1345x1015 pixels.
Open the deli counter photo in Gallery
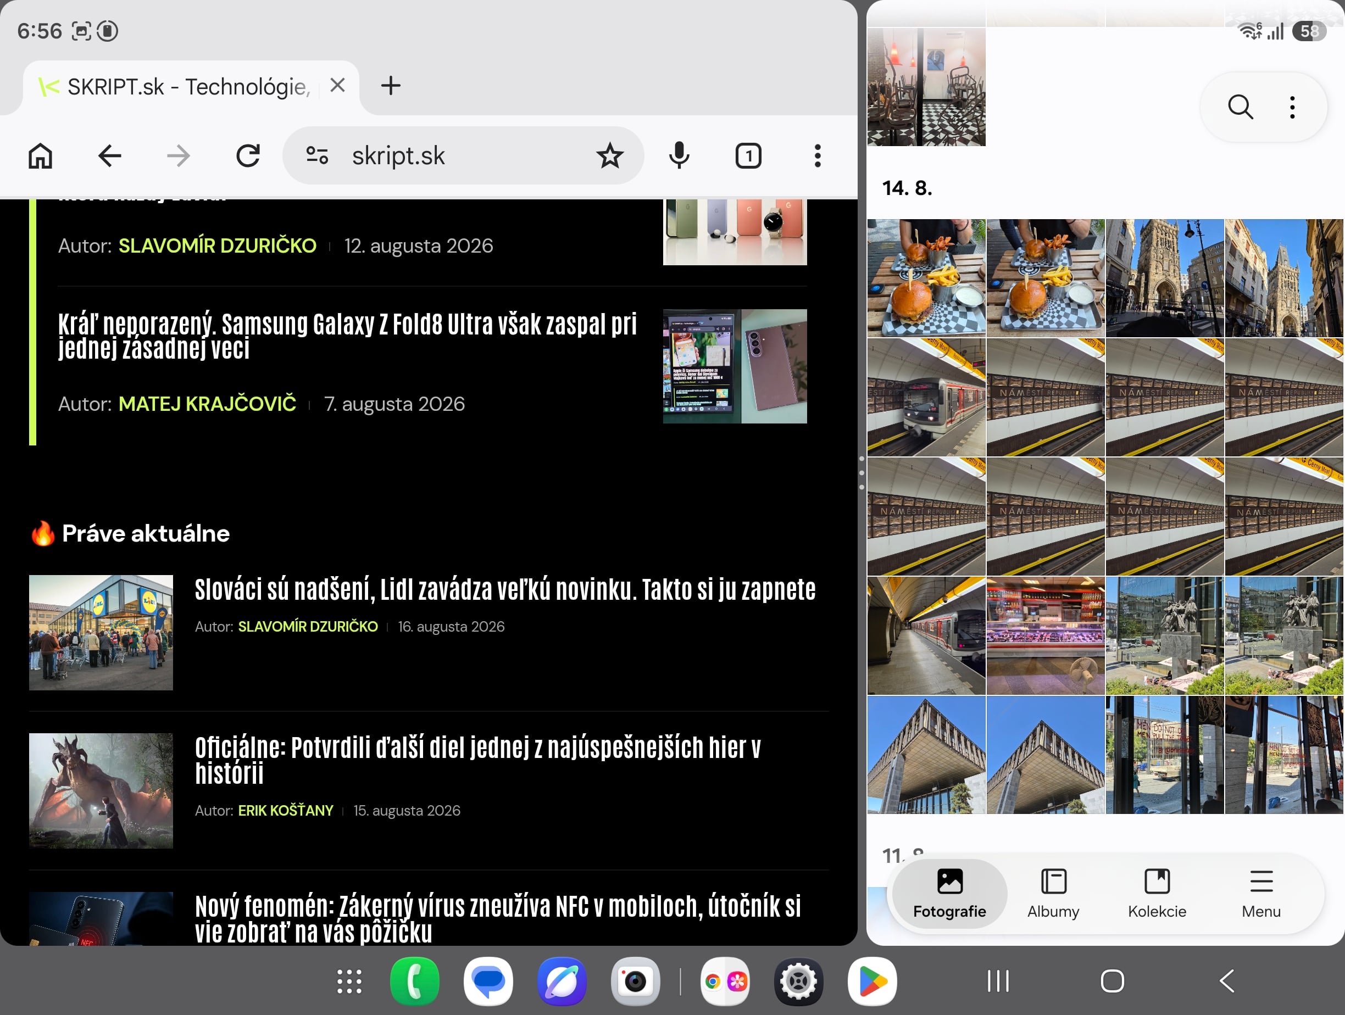1045,635
